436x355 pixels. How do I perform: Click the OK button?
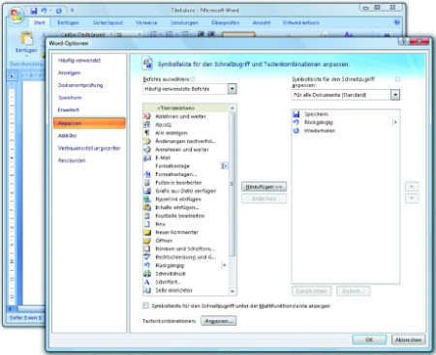tap(369, 340)
